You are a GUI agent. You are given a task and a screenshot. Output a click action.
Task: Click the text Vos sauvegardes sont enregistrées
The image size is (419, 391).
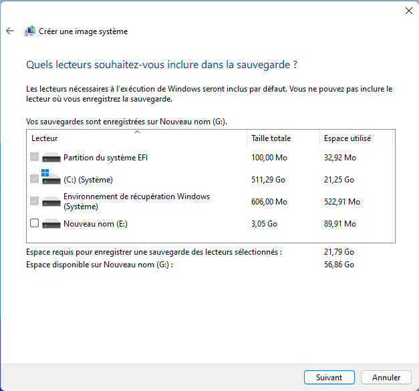[x=126, y=122]
